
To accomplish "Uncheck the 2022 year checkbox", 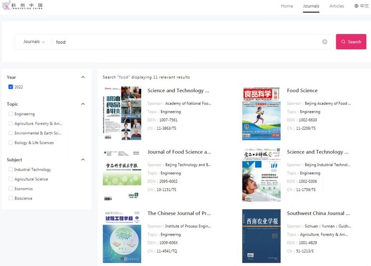I will click(x=11, y=87).
